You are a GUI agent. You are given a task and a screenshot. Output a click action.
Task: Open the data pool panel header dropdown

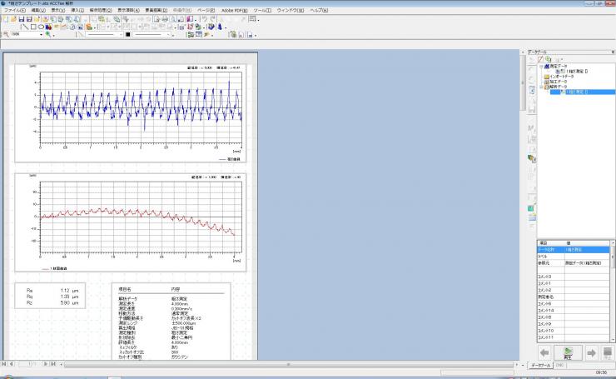pyautogui.click(x=613, y=52)
